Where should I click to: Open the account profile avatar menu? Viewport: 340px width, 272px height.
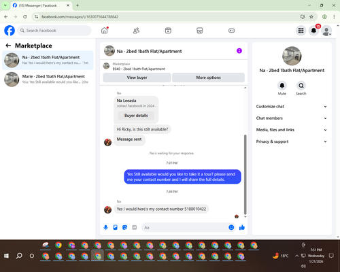pos(326,31)
